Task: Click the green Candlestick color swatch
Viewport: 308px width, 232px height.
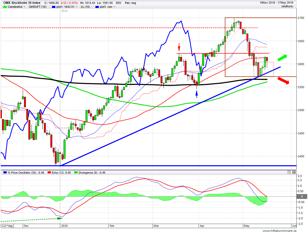Action: click(x=5, y=7)
